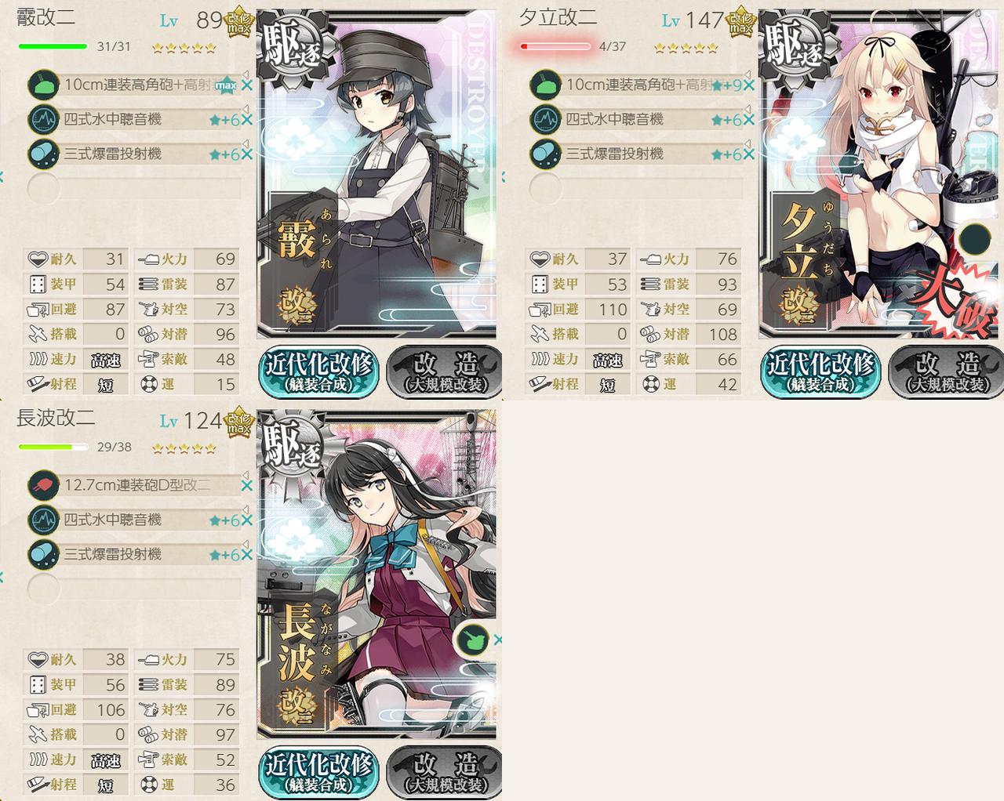Click the green high-angle gun icon on 霞改二

(x=44, y=85)
